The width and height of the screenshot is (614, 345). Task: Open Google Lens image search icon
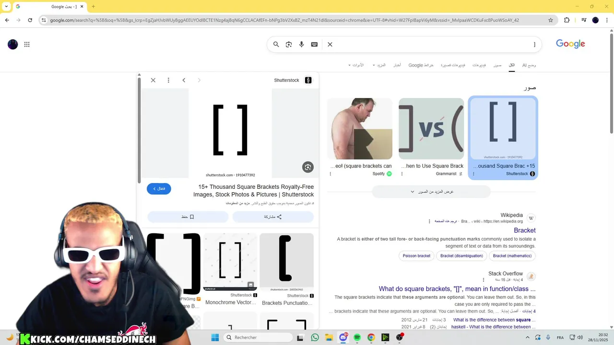point(289,44)
